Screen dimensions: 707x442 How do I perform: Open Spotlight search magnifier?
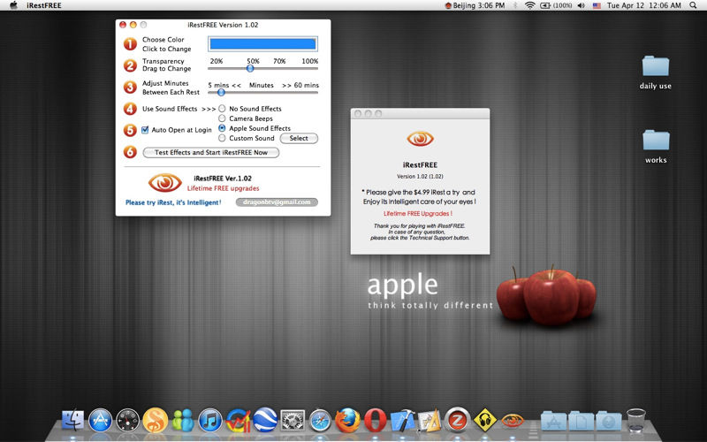(693, 5)
